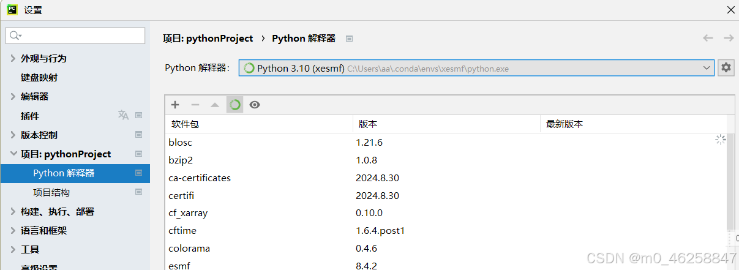Open the Python 解释器 dropdown
The height and width of the screenshot is (270, 739).
476,68
